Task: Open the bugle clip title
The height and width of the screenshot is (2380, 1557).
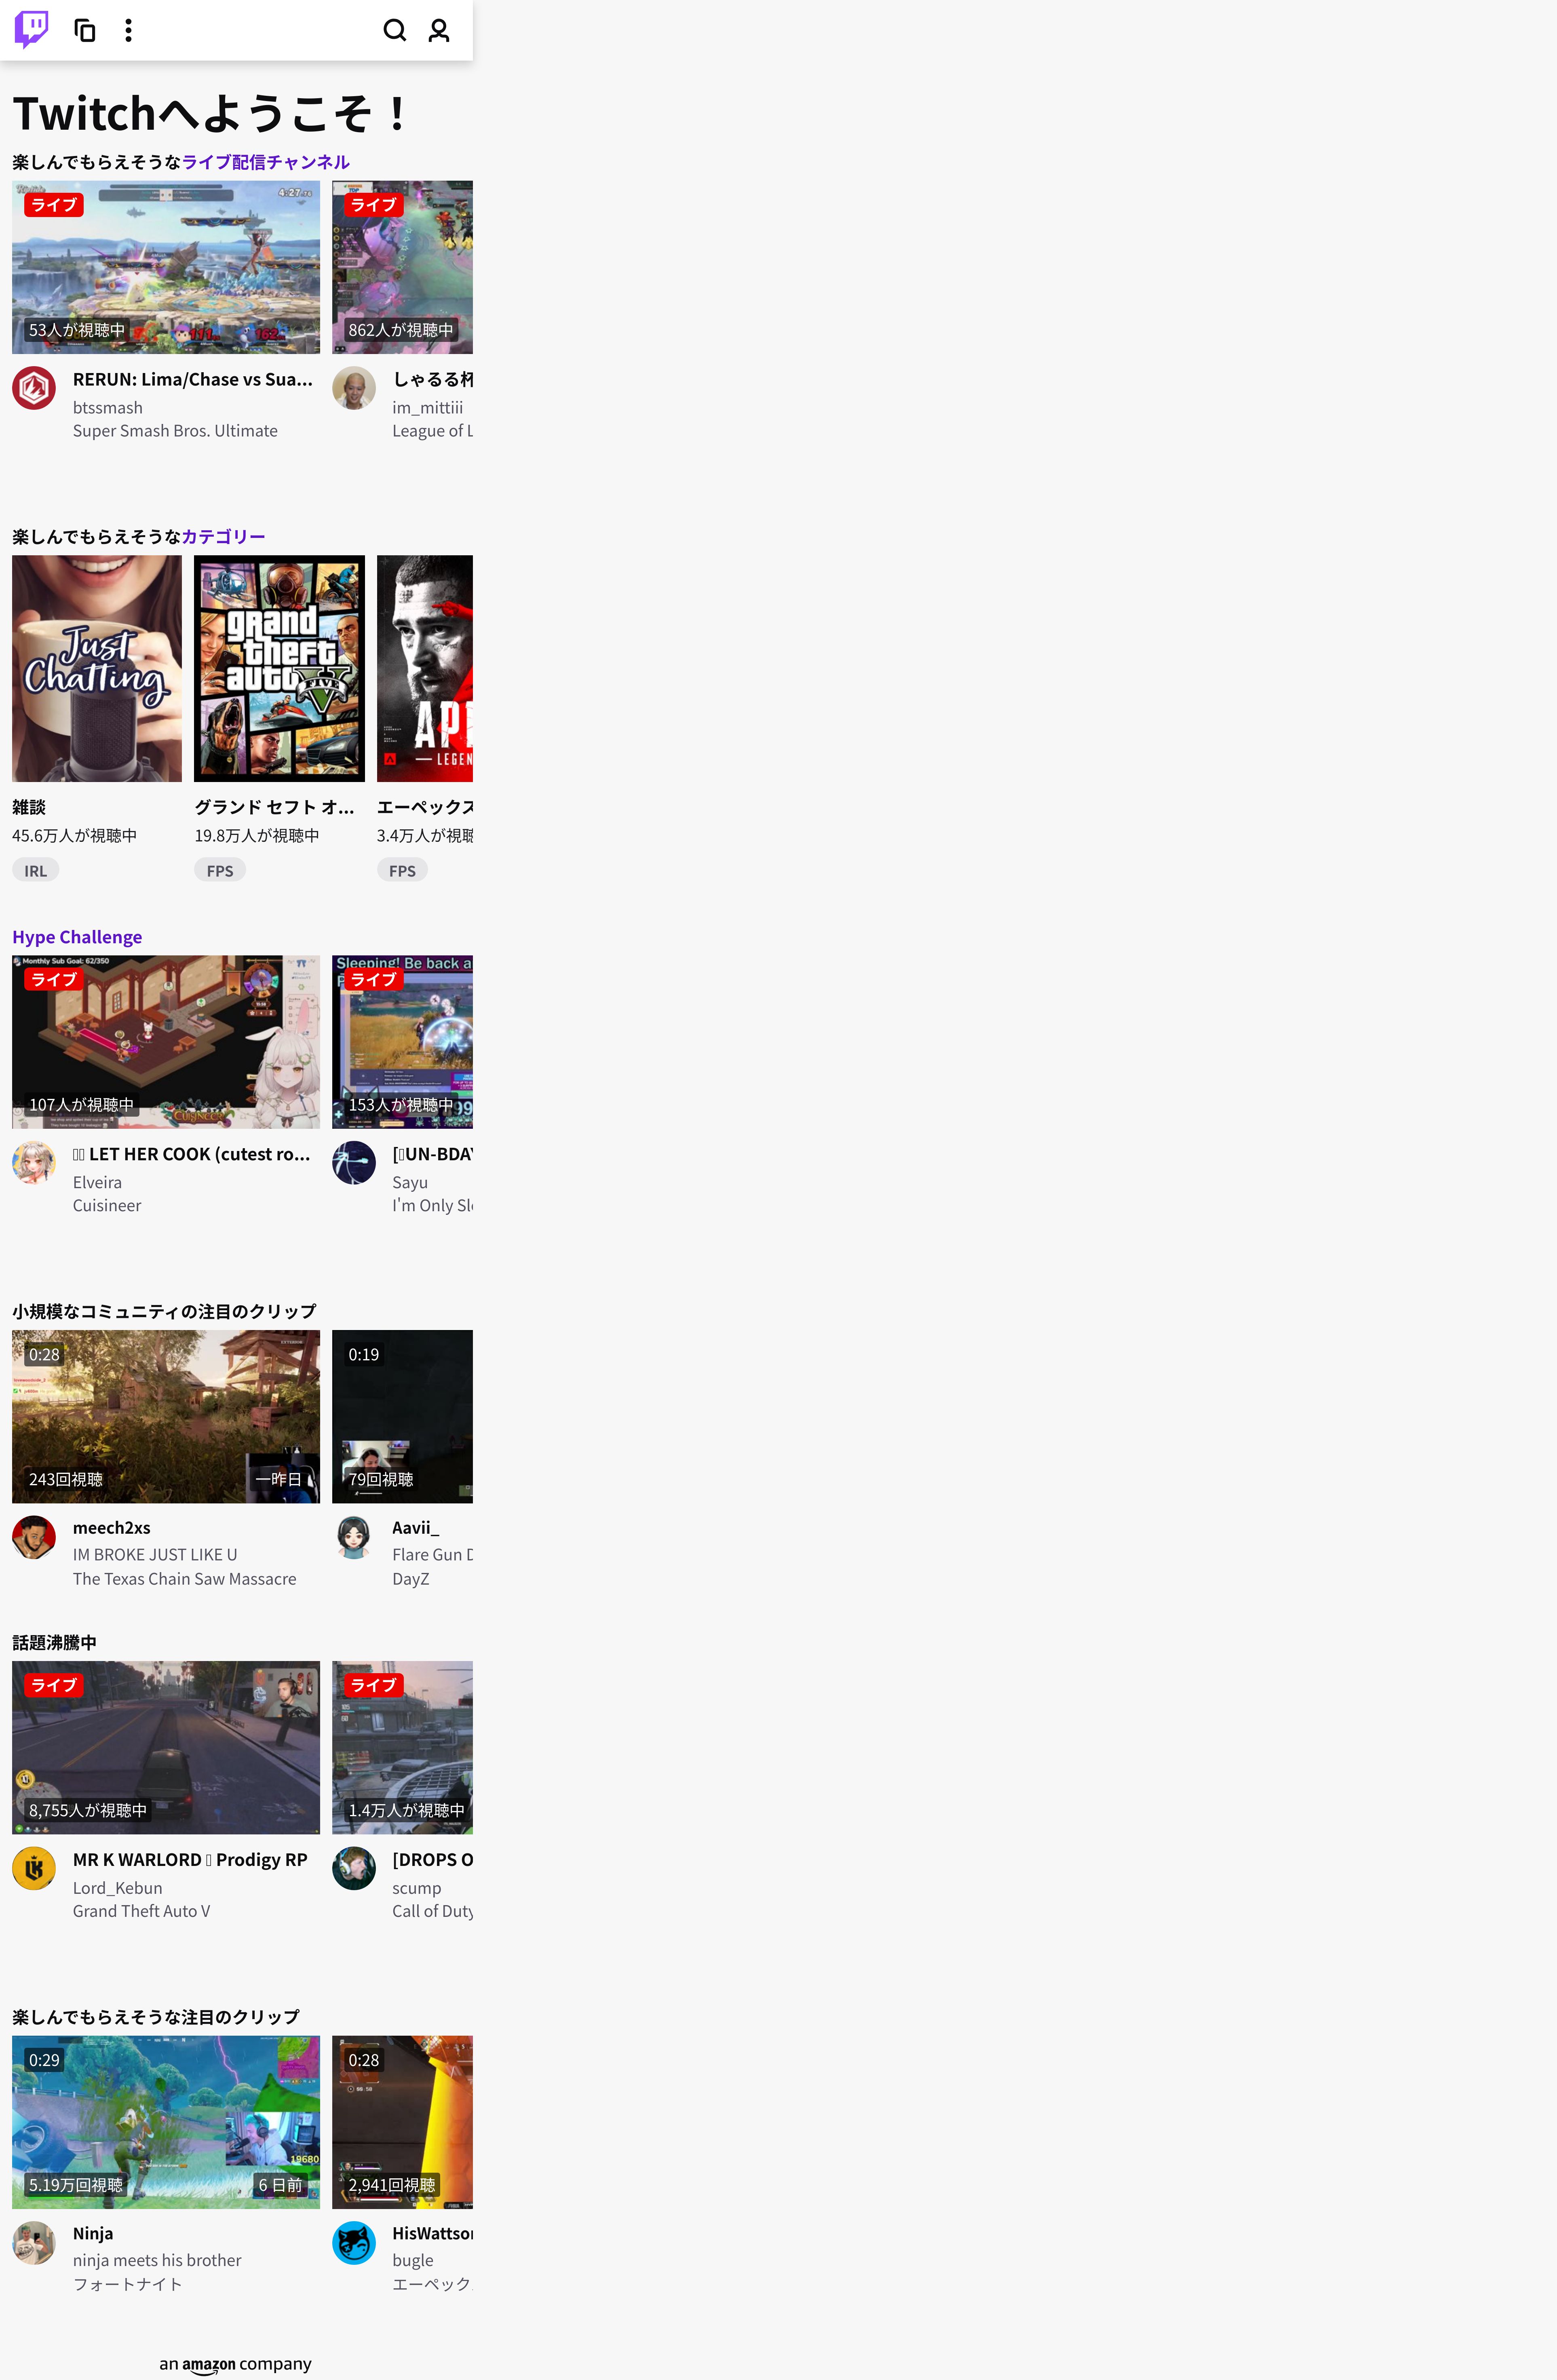Action: [x=413, y=2260]
